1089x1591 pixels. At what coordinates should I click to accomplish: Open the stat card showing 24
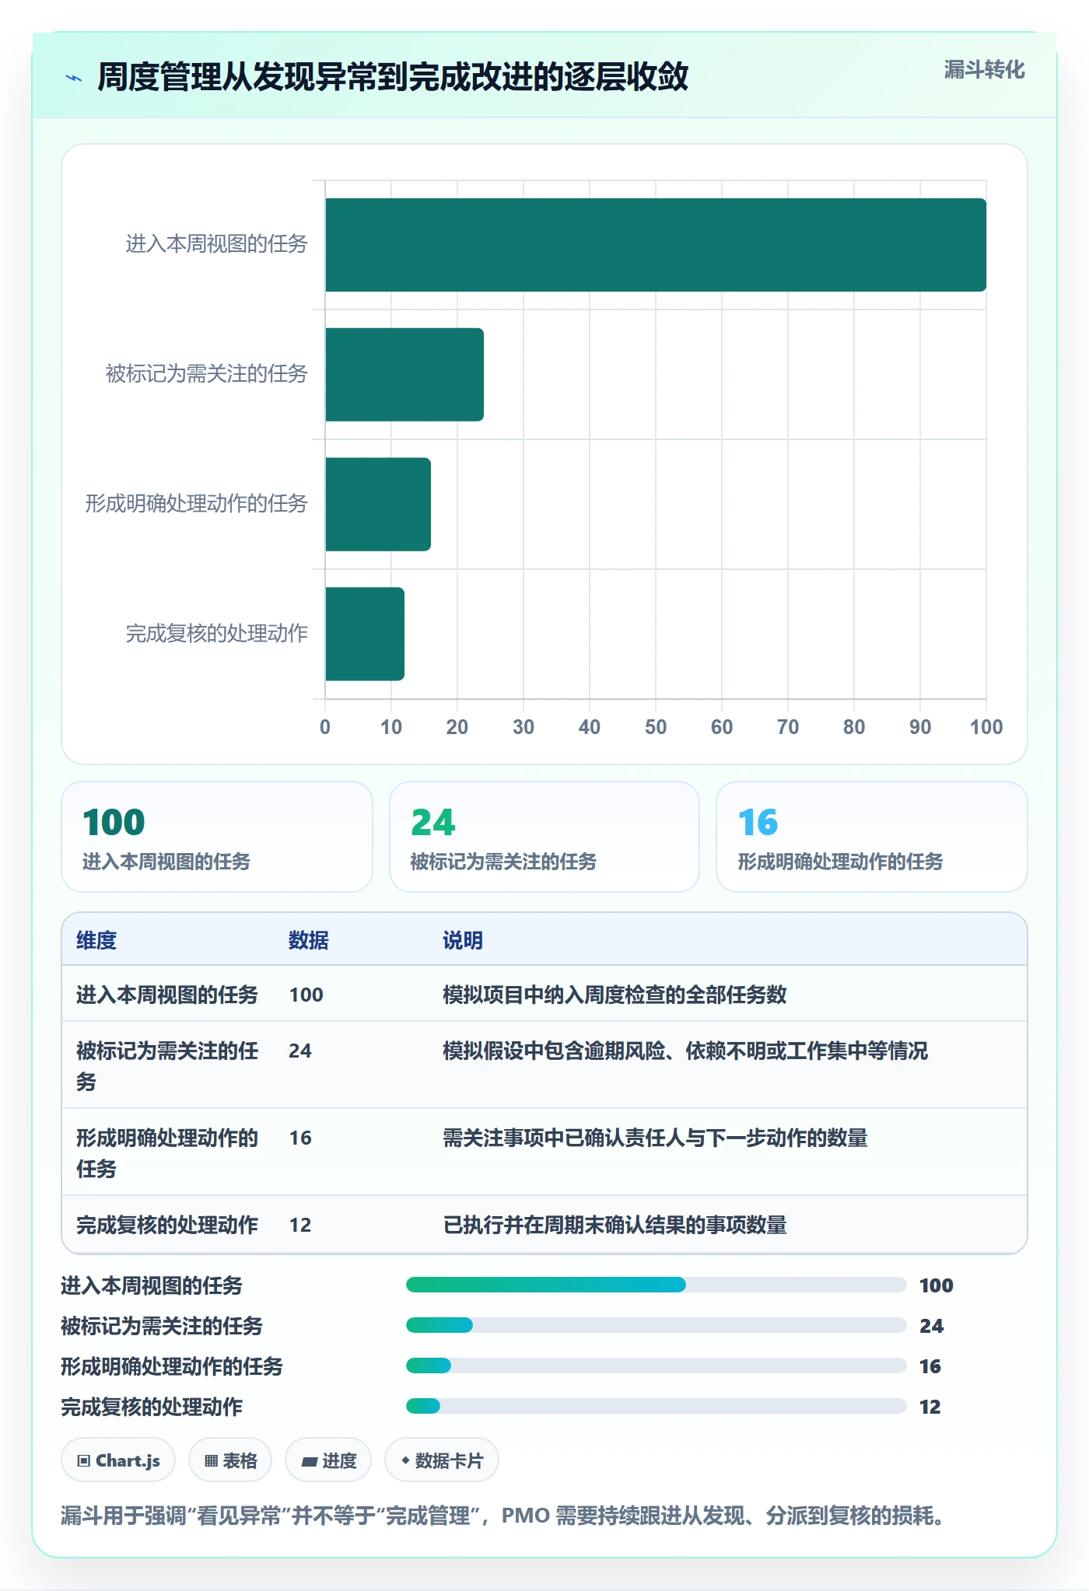pyautogui.click(x=544, y=837)
